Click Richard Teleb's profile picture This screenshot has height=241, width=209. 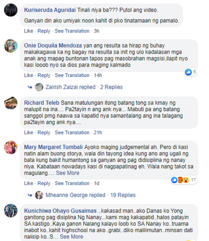click(x=11, y=103)
